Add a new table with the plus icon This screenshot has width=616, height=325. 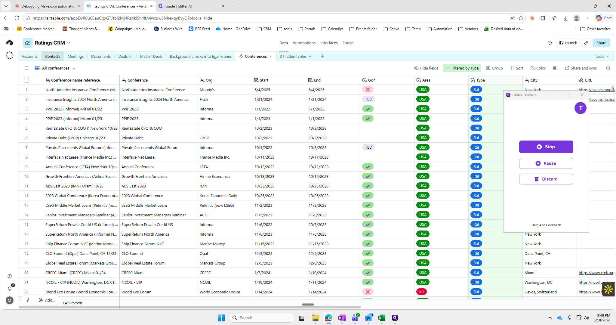[322, 56]
